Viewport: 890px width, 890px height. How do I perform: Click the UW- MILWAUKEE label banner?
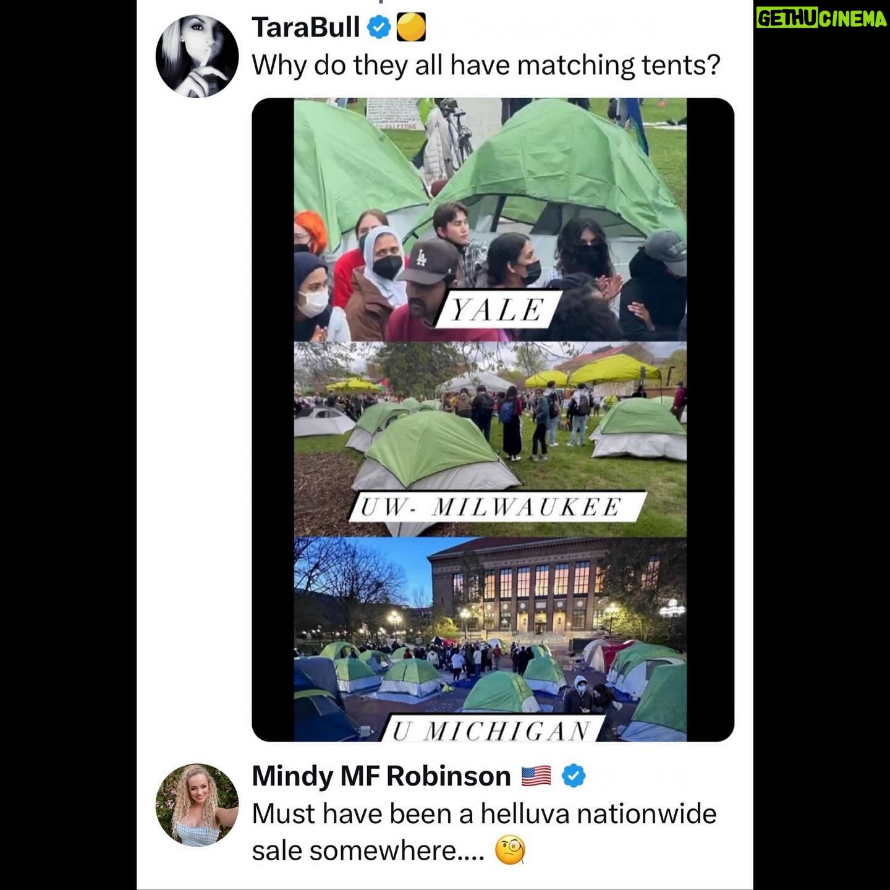(x=497, y=507)
